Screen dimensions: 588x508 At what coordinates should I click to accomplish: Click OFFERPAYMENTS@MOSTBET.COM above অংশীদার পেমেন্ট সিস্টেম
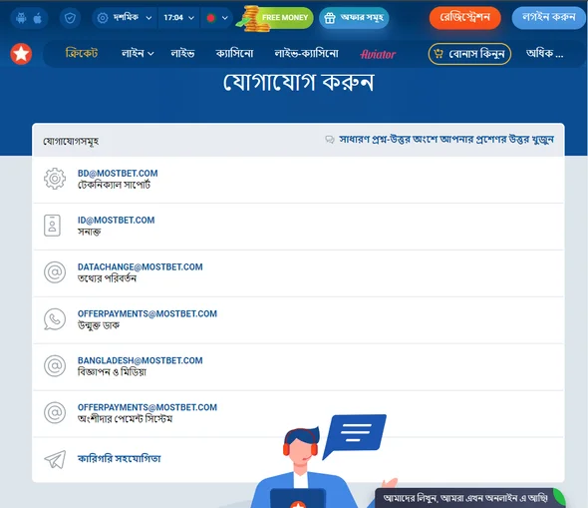[x=147, y=407]
